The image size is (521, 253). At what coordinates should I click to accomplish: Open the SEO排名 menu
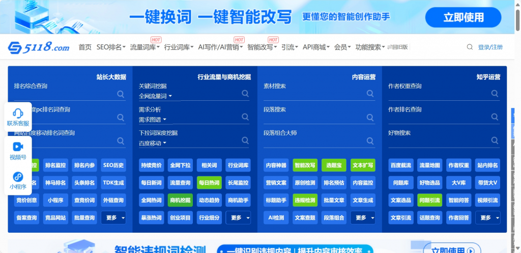(x=111, y=47)
